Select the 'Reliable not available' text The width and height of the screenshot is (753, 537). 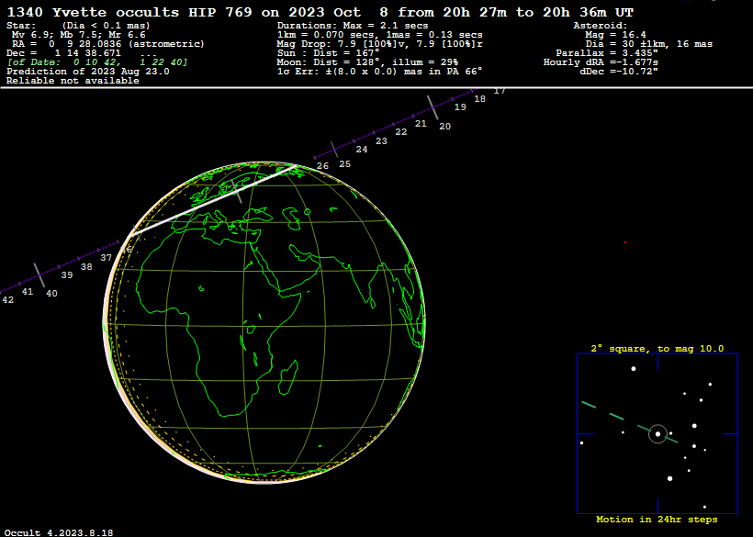coord(73,81)
